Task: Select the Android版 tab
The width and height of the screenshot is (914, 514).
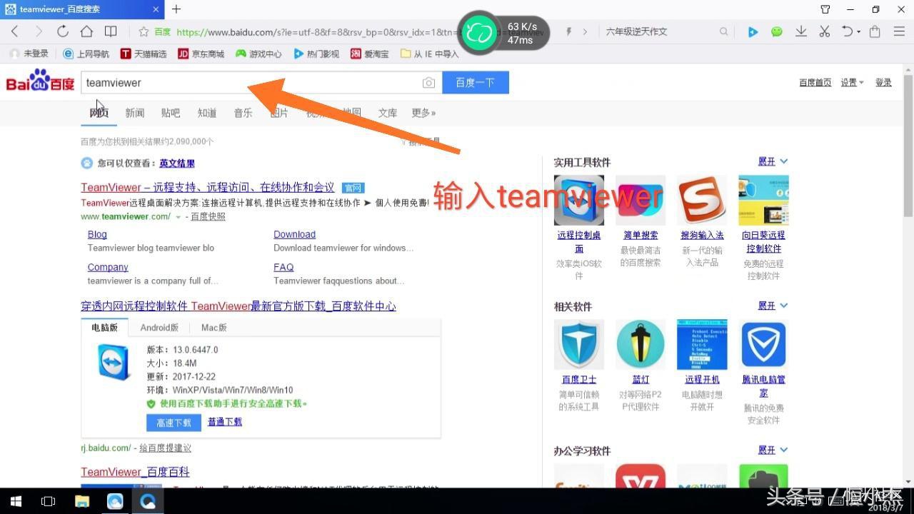Action: point(159,328)
